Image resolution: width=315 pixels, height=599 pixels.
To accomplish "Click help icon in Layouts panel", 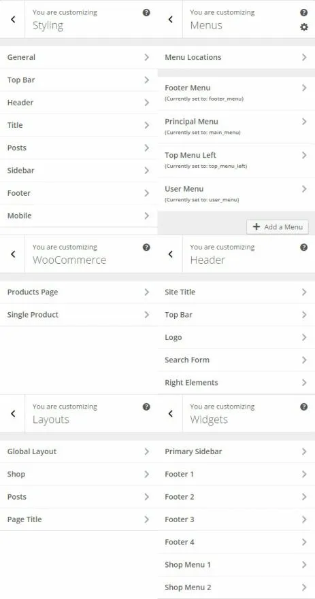I will click(146, 407).
